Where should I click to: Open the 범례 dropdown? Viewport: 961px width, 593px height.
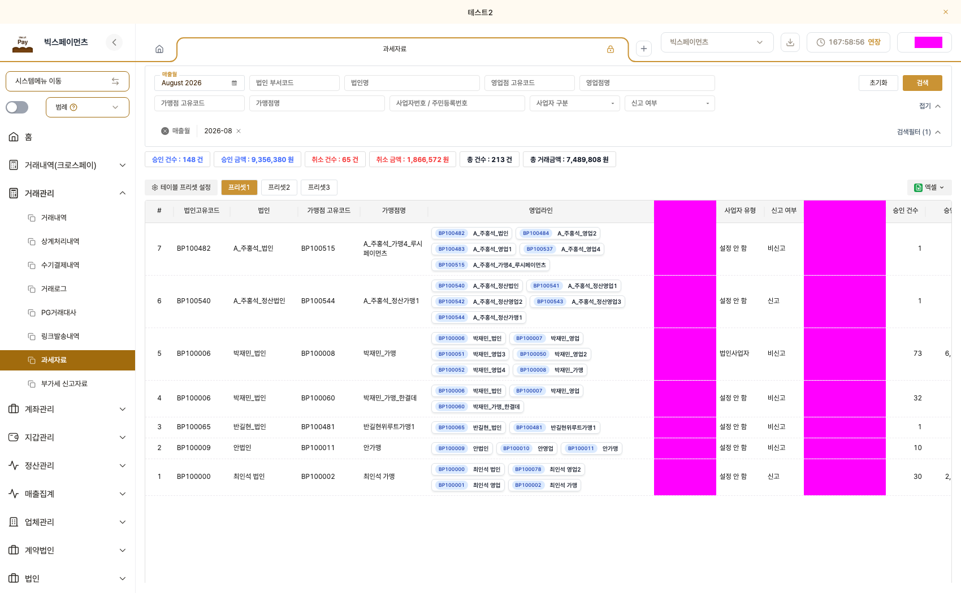tap(88, 107)
